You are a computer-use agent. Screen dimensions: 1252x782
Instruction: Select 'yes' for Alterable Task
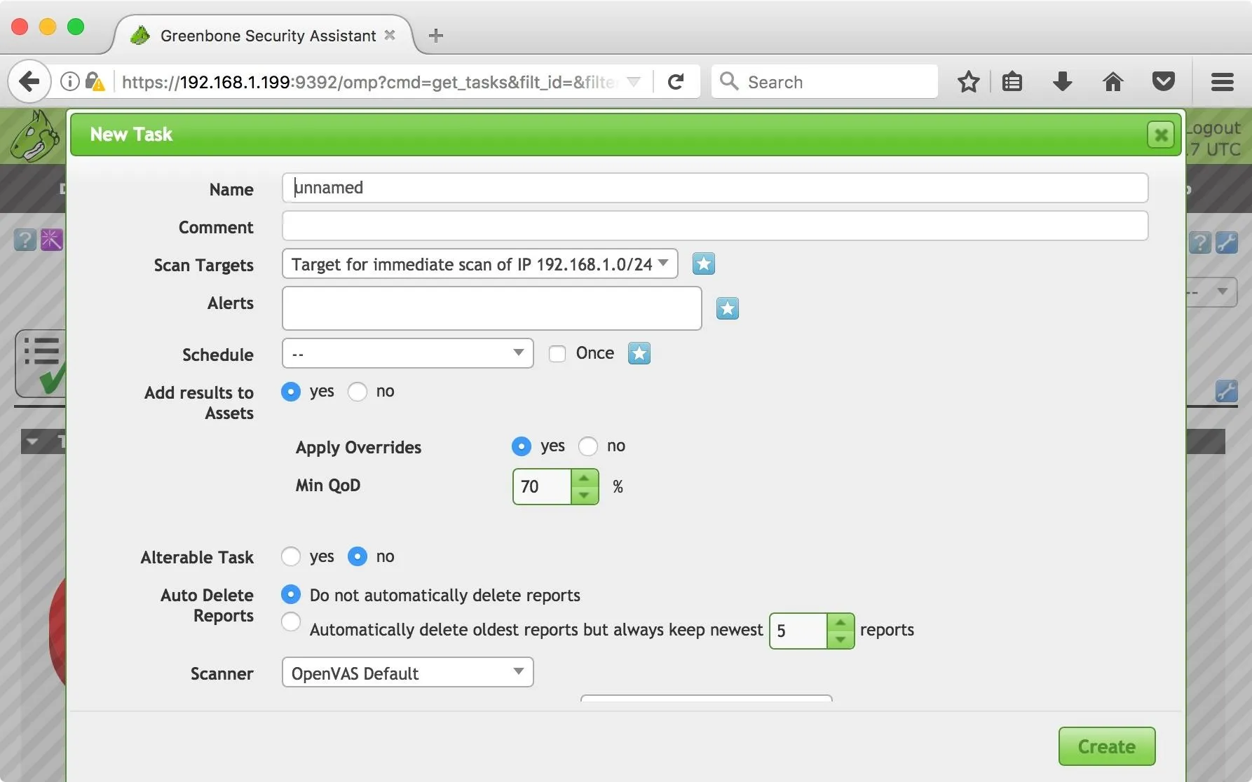[x=291, y=557]
